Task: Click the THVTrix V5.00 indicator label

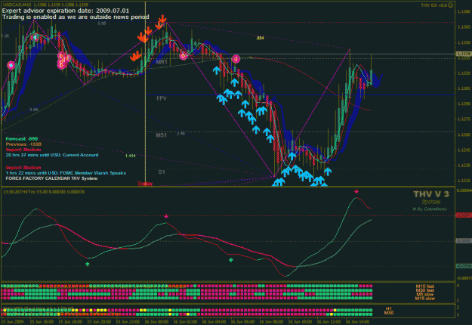Action: (x=44, y=191)
